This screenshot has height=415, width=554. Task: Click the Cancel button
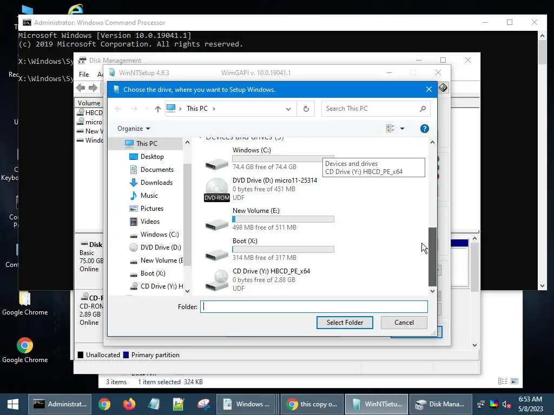pos(404,323)
